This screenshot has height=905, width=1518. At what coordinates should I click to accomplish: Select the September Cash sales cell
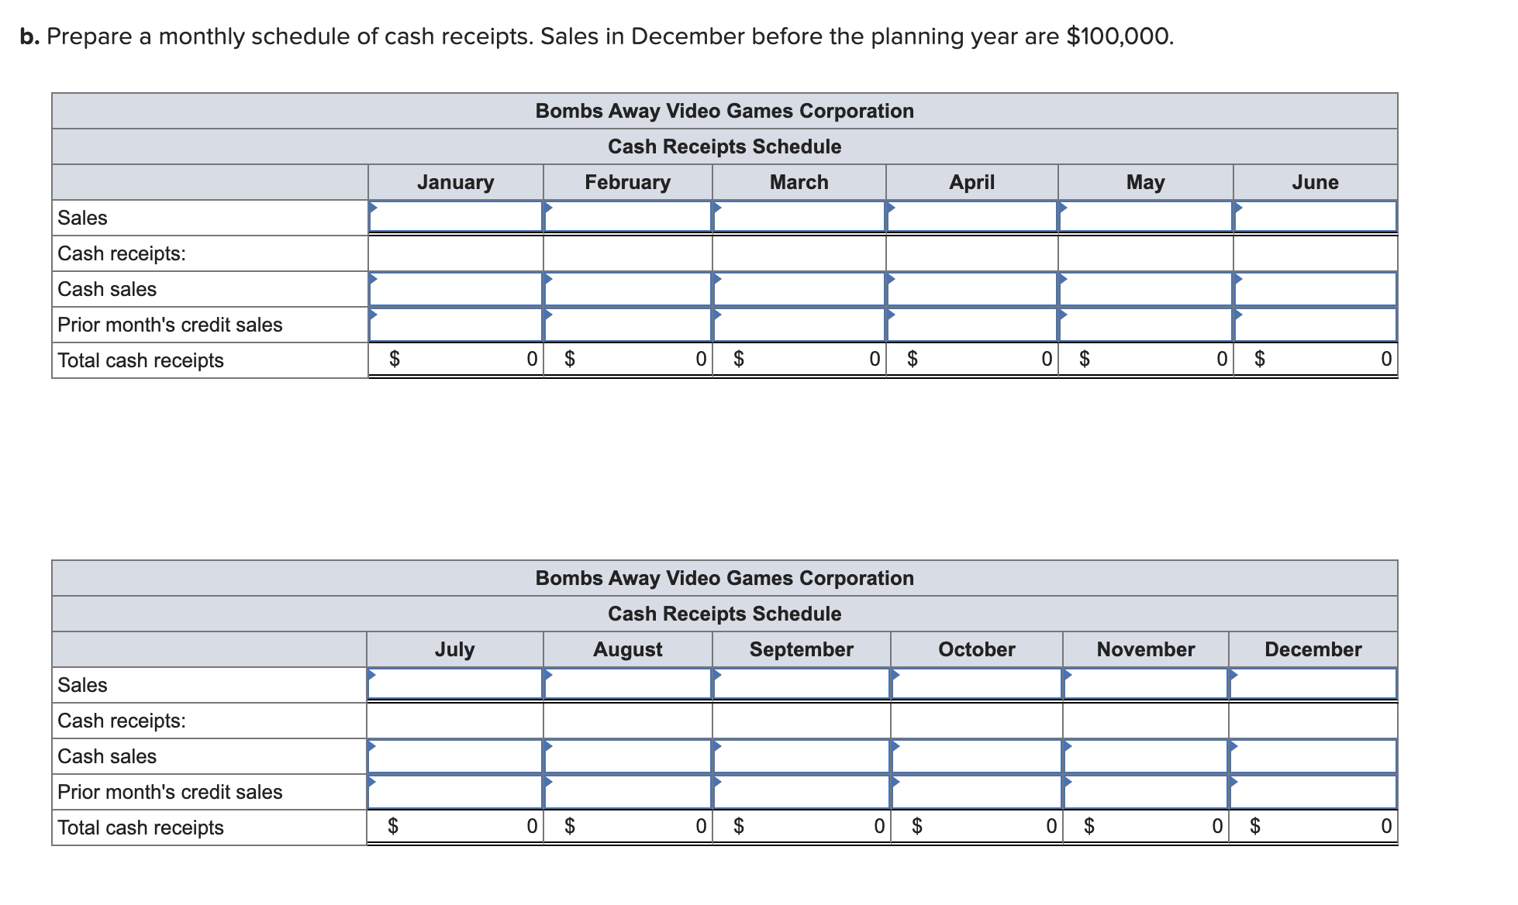802,756
